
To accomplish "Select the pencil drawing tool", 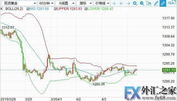I will [x=156, y=3].
